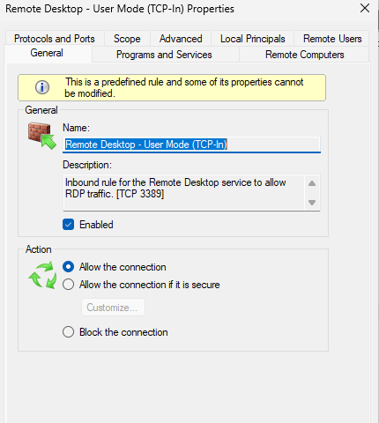Choose Allow the connection if it is secure
This screenshot has width=379, height=423.
(x=68, y=285)
